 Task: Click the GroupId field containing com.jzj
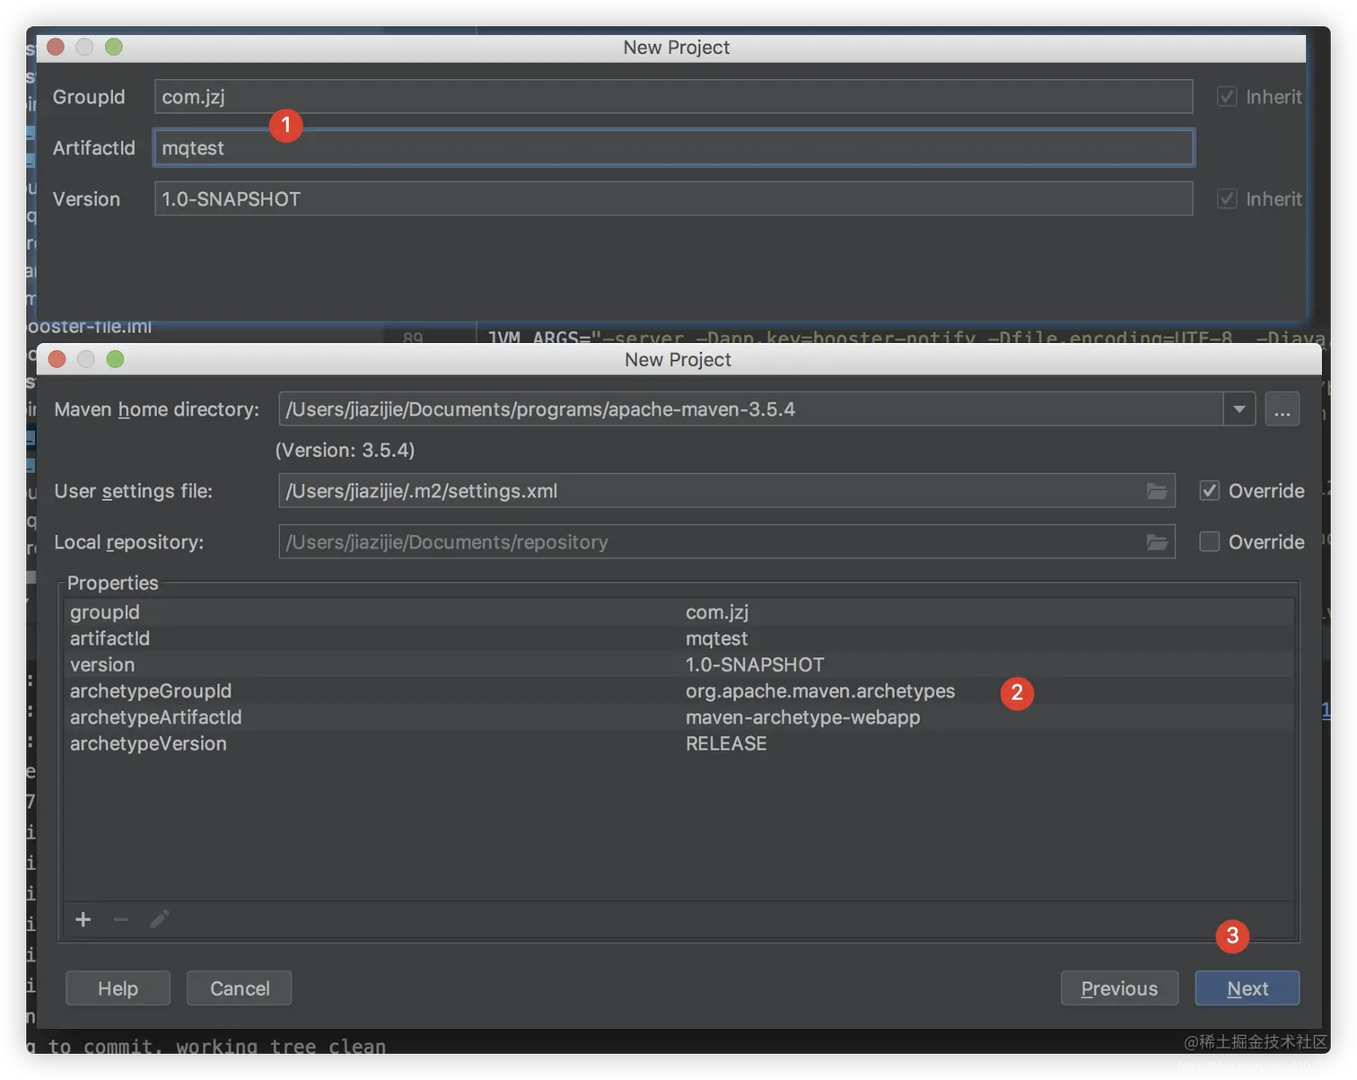click(x=673, y=97)
